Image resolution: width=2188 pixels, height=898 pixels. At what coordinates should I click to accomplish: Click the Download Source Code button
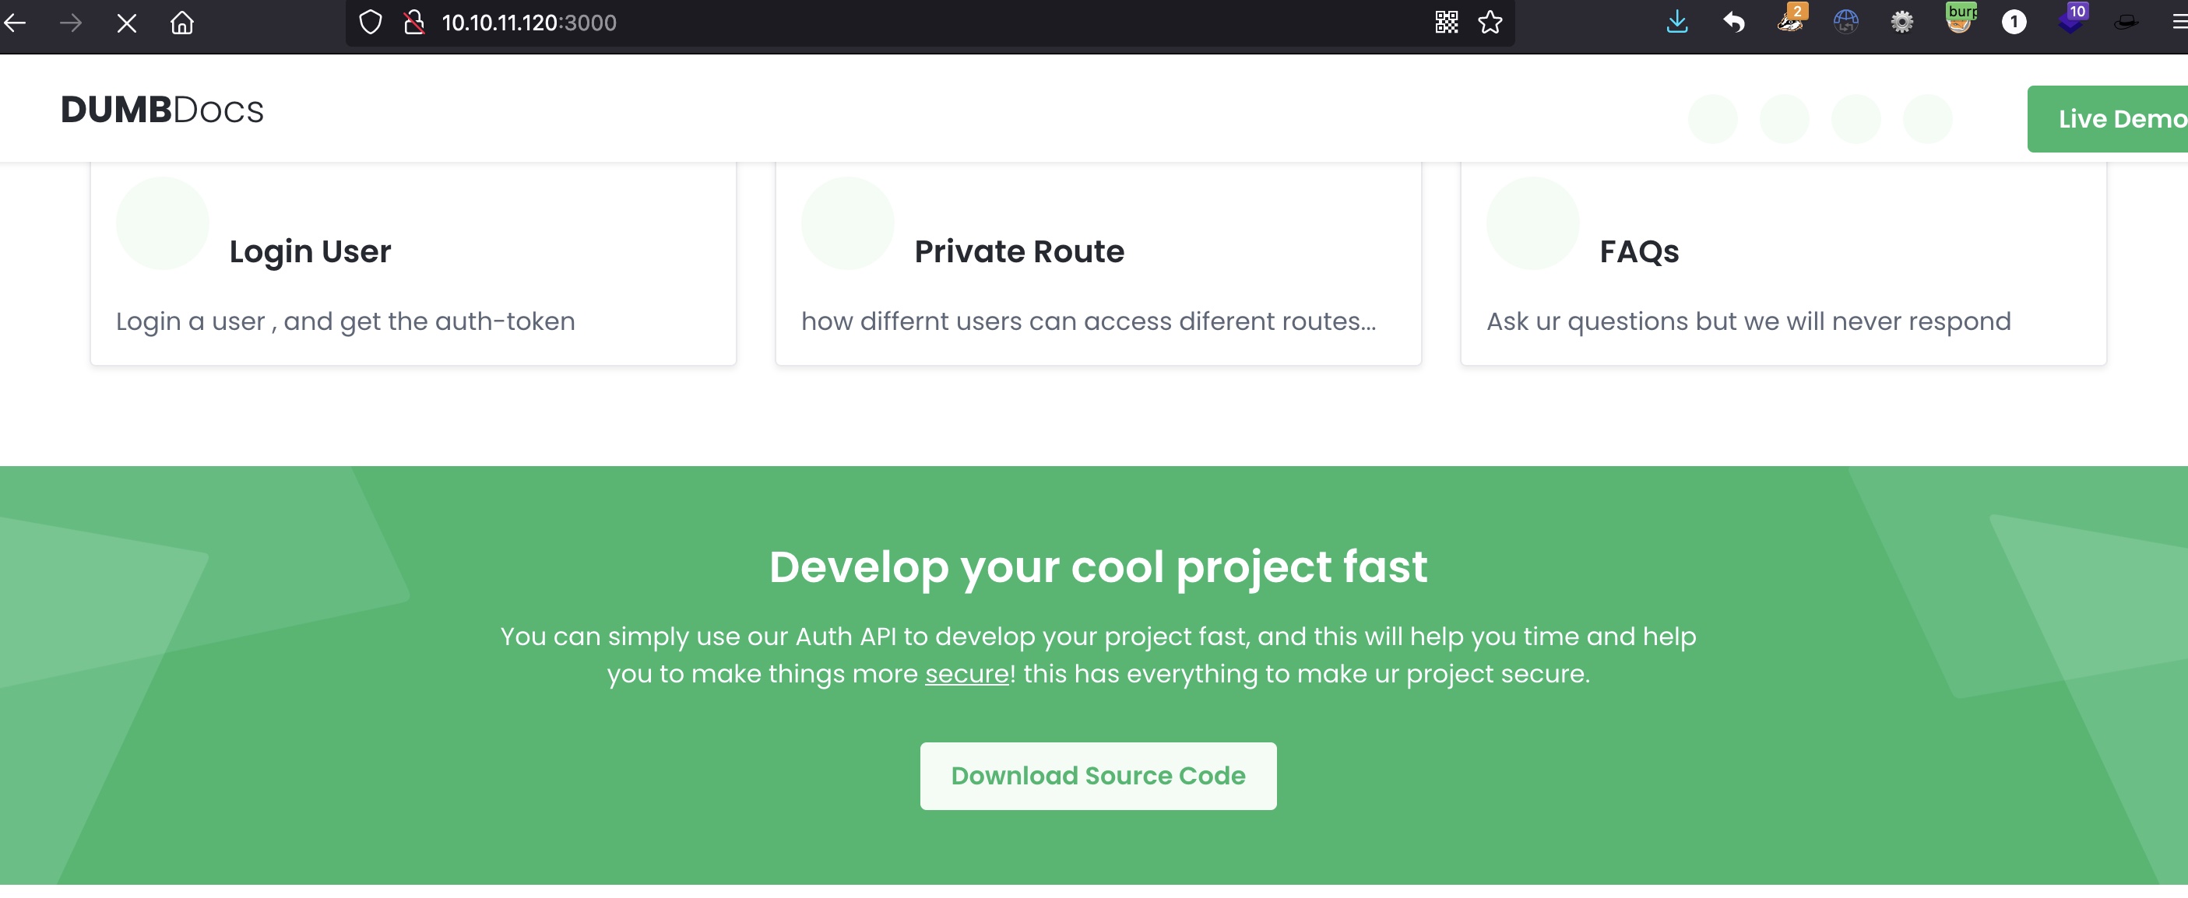(1097, 776)
